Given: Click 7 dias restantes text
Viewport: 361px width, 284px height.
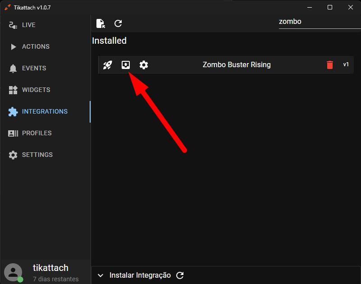Looking at the screenshot, I should point(56,279).
